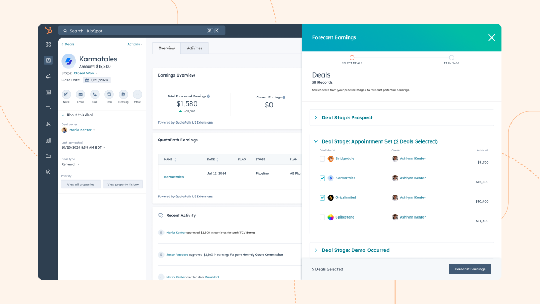Image resolution: width=540 pixels, height=304 pixels.
Task: Click the Bridgedale company icon
Action: point(331,158)
